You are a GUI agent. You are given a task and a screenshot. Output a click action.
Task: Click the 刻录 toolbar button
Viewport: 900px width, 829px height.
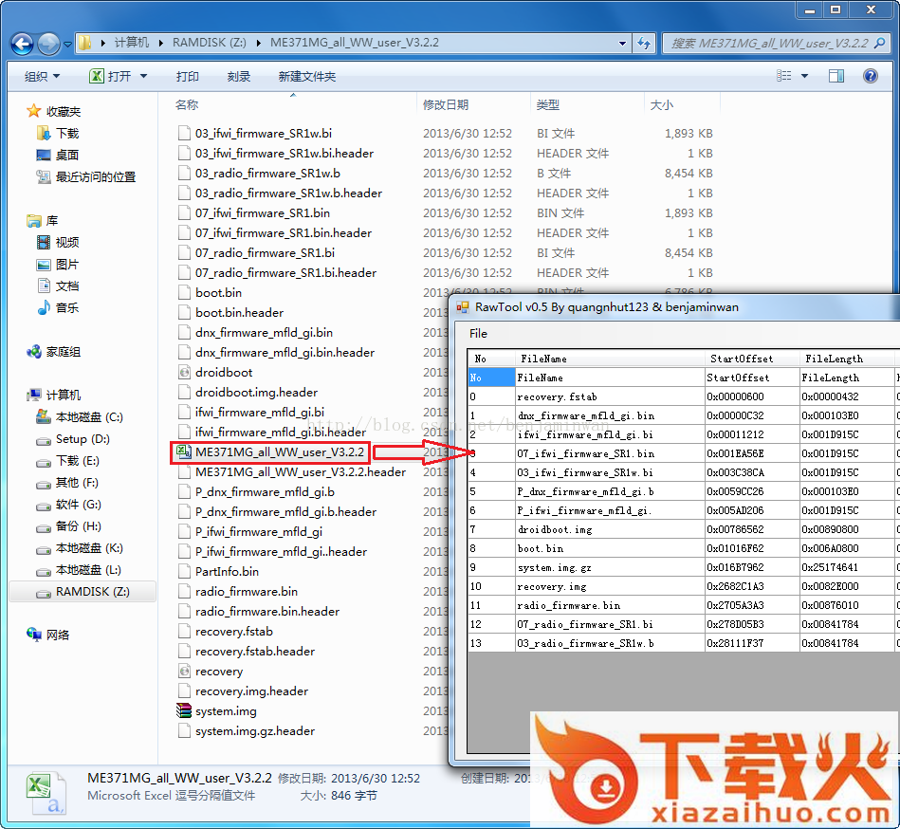(x=239, y=76)
